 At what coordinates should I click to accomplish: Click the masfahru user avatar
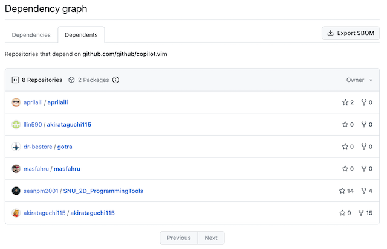pyautogui.click(x=16, y=169)
